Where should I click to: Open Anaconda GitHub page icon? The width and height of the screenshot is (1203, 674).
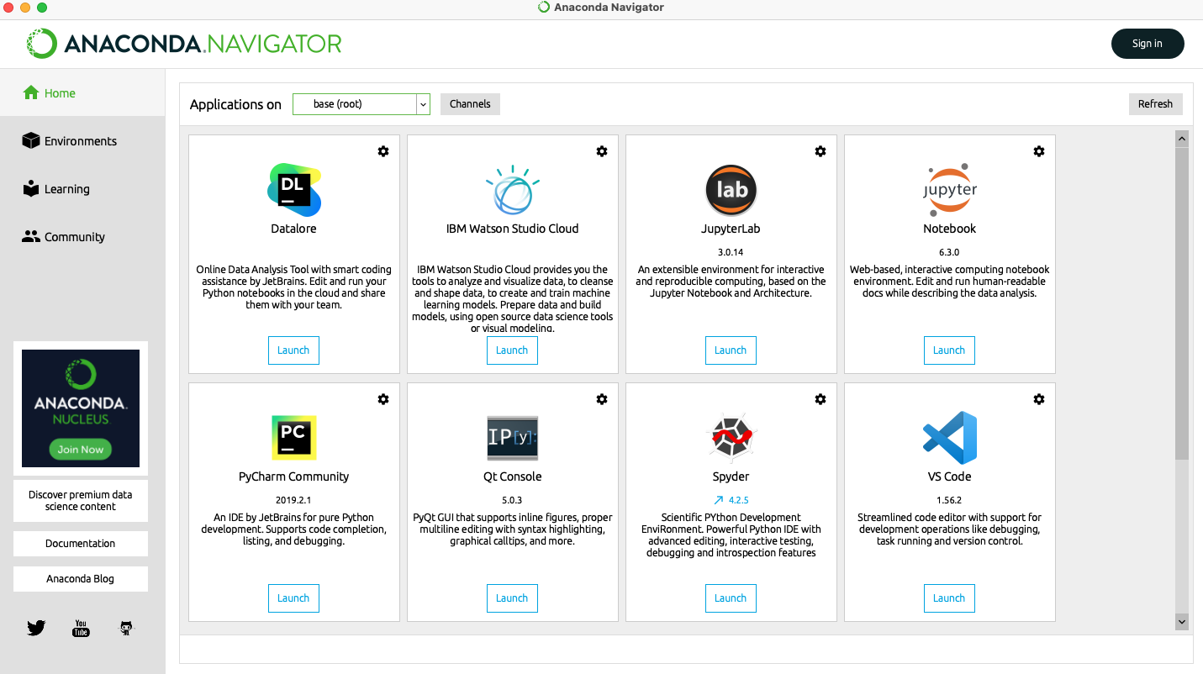tap(126, 628)
